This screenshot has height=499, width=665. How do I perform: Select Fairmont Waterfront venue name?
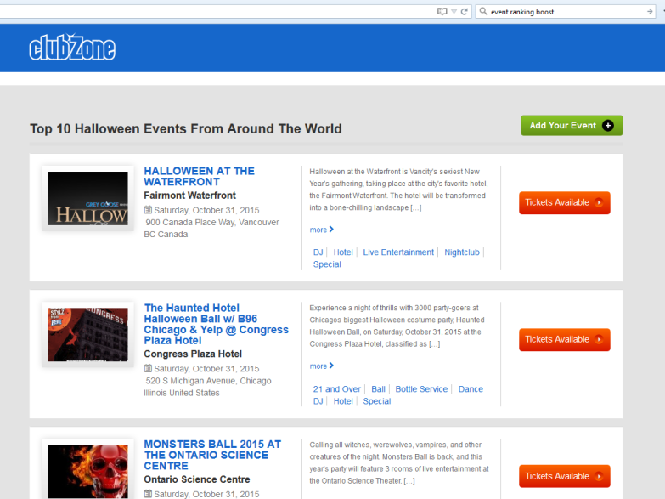[x=189, y=196]
